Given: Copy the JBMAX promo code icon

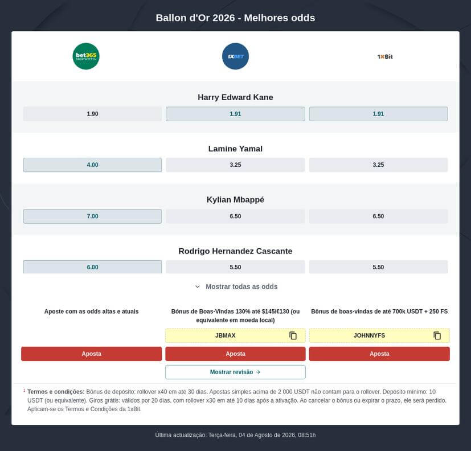Looking at the screenshot, I should click(293, 335).
